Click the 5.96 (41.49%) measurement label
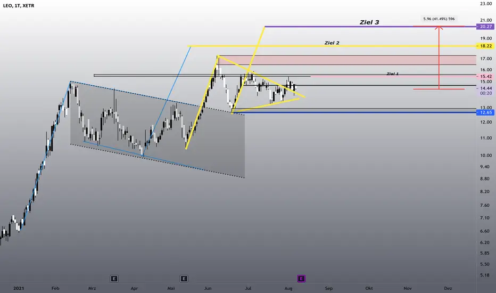 [x=439, y=19]
